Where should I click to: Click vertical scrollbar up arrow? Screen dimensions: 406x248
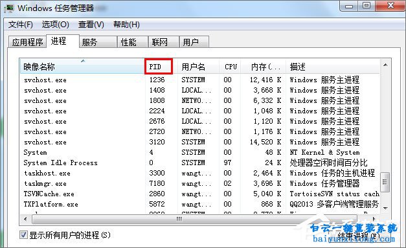coord(385,65)
